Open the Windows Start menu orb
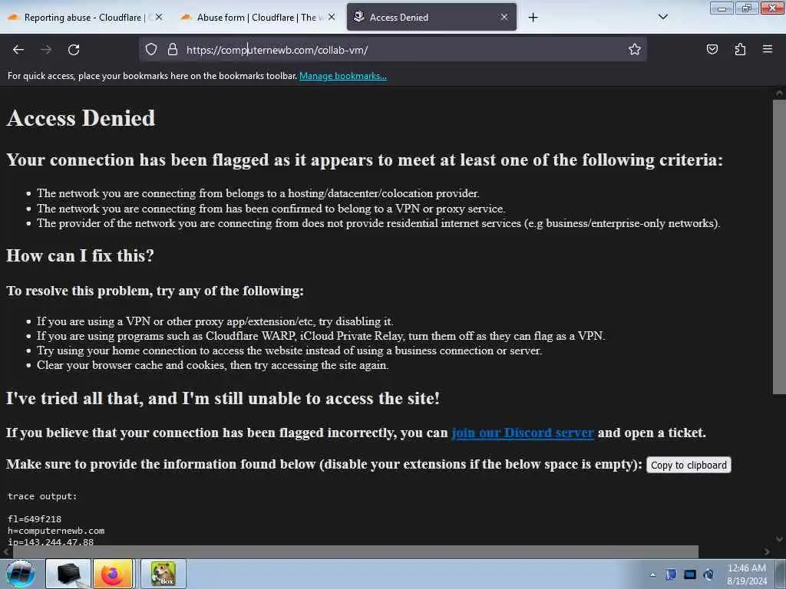The width and height of the screenshot is (786, 589). (21, 574)
